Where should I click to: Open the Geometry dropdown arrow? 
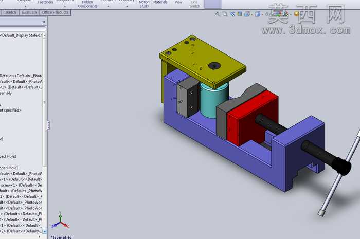click(127, 6)
